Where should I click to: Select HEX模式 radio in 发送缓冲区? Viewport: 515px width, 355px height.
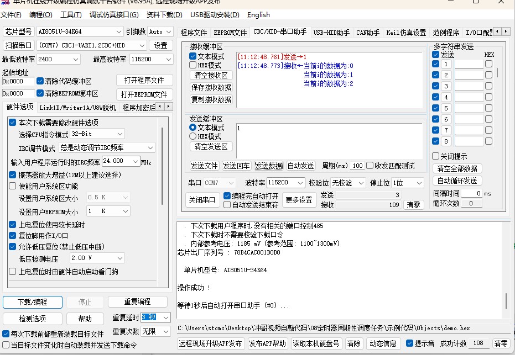(193, 136)
